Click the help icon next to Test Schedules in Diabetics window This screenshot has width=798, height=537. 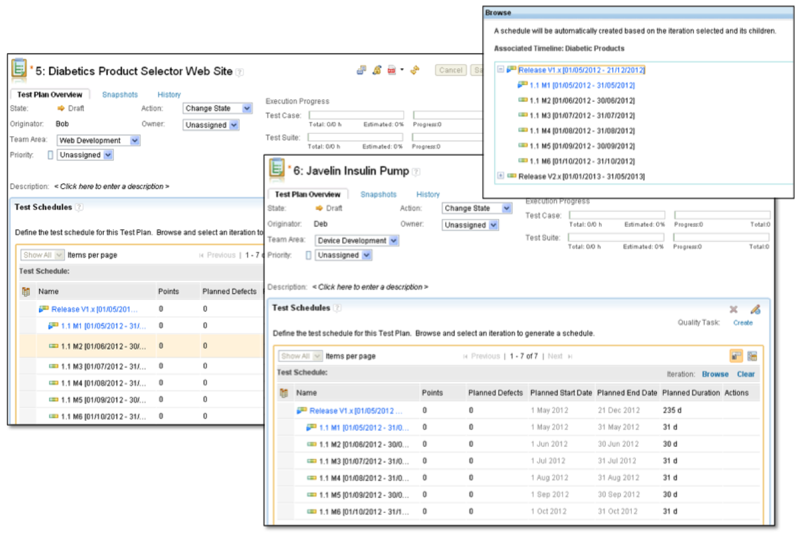[79, 207]
